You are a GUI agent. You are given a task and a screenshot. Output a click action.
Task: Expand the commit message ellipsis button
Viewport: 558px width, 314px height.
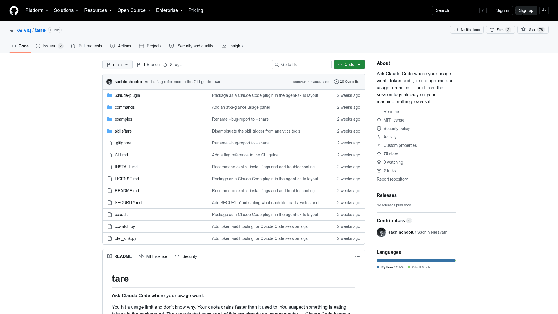tap(218, 82)
